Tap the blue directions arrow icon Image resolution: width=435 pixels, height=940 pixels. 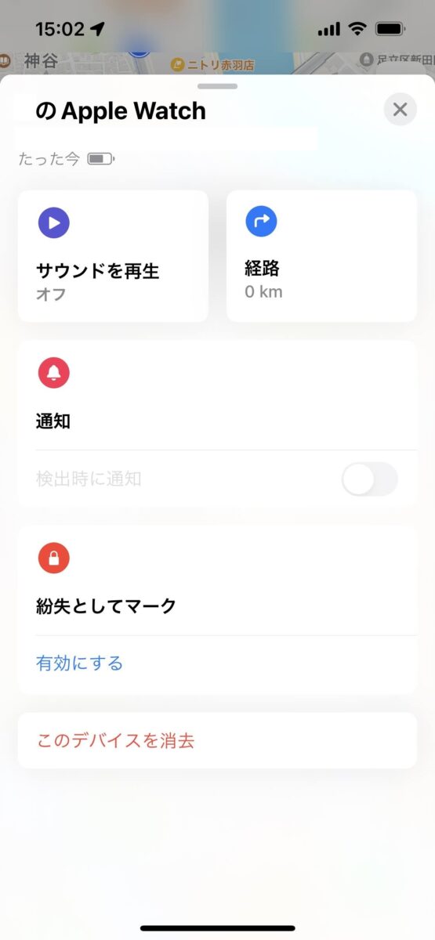pos(261,222)
